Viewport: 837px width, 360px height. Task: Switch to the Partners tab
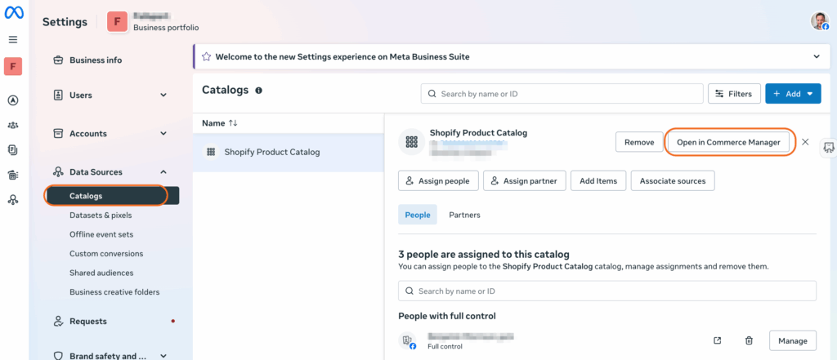point(464,215)
